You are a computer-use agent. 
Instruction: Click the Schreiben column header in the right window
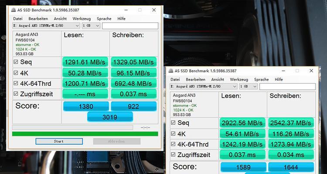(285, 96)
